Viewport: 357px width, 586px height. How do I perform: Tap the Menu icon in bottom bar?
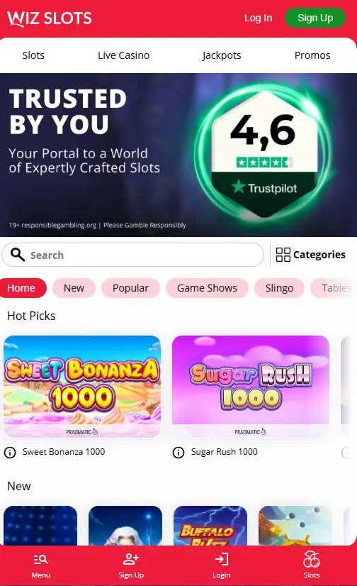coord(40,560)
